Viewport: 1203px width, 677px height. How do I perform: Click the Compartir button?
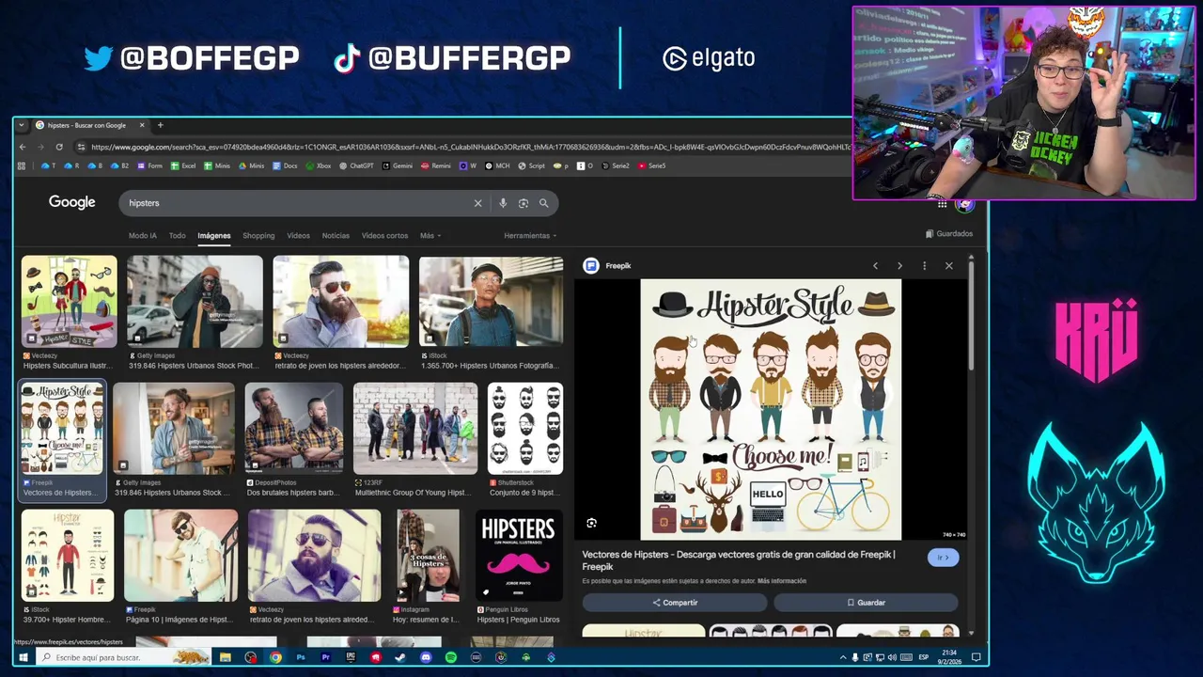pos(675,603)
